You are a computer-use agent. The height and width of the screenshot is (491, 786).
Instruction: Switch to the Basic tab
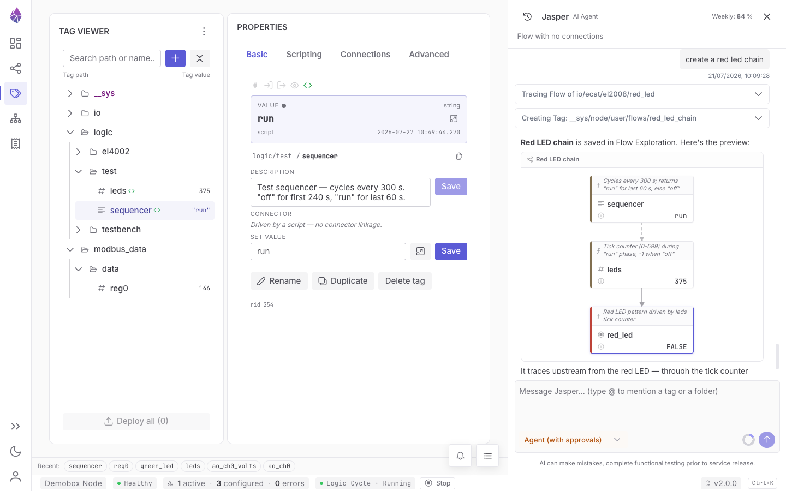click(257, 55)
